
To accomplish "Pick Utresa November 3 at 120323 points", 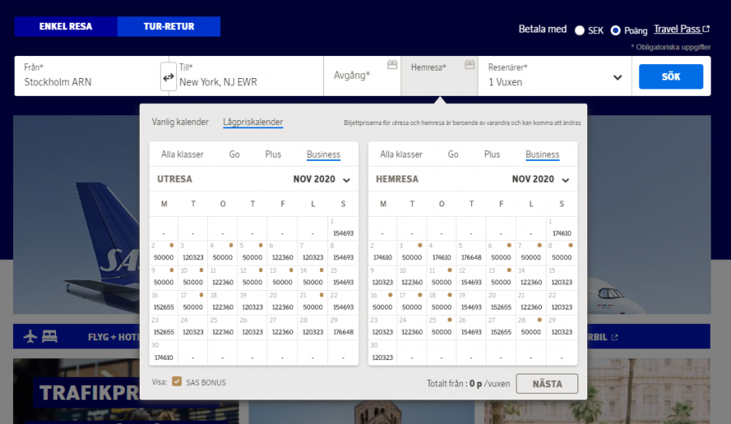I will (192, 253).
